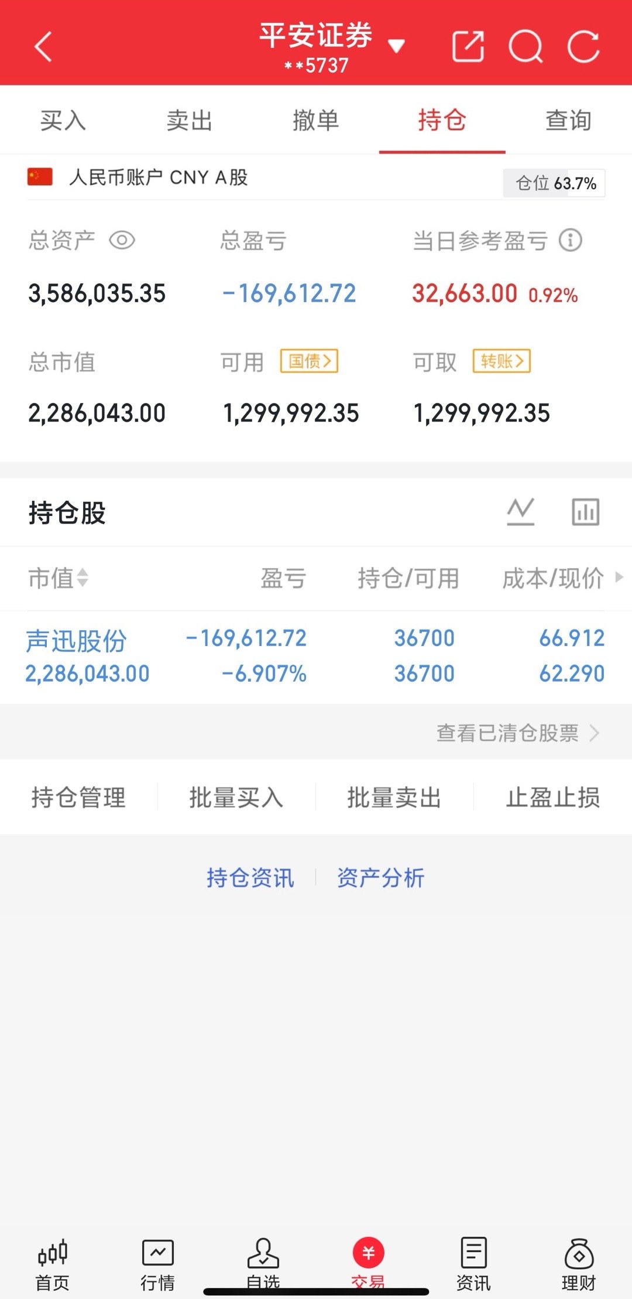The height and width of the screenshot is (1299, 632).
Task: Tap withdrawable funds 1,299,992.35 under 可取
Action: 482,413
